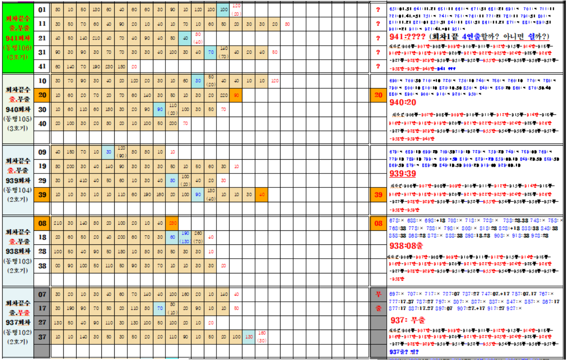Screen dimensions: 567x360
Task: Select the underlined 939:39 result text
Action: (x=404, y=173)
